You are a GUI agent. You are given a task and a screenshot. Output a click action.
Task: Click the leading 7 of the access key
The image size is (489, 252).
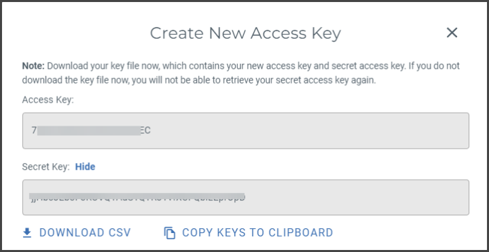coord(34,130)
